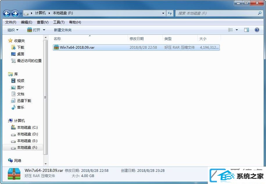The width and height of the screenshot is (266, 184).
Task: Select 计算机 in the address breadcrumb
Action: [x=40, y=13]
